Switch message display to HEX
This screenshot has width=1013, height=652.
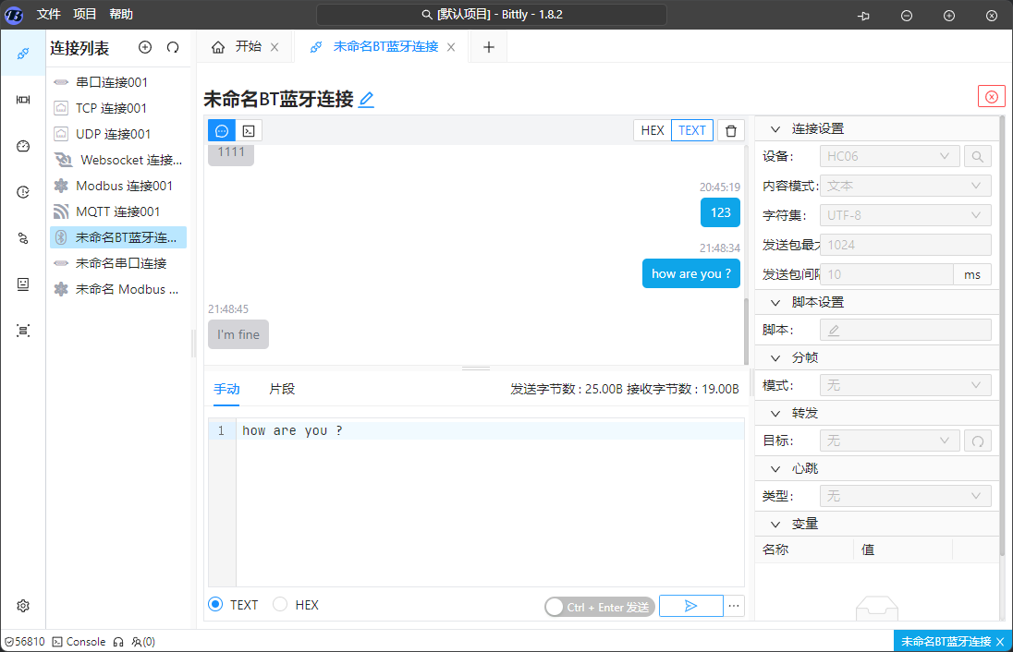coord(653,130)
